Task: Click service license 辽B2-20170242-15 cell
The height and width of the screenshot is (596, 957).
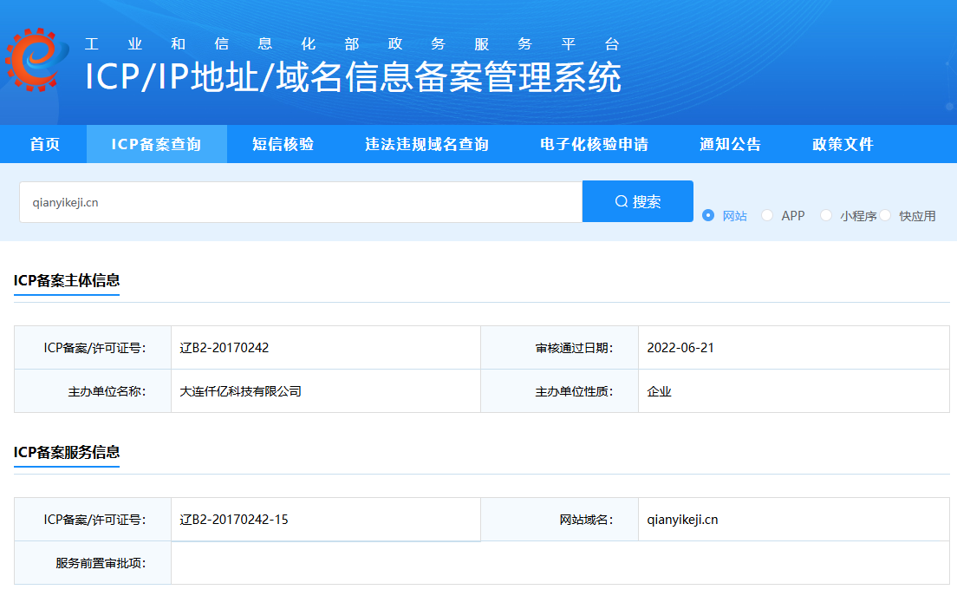Action: pyautogui.click(x=326, y=520)
